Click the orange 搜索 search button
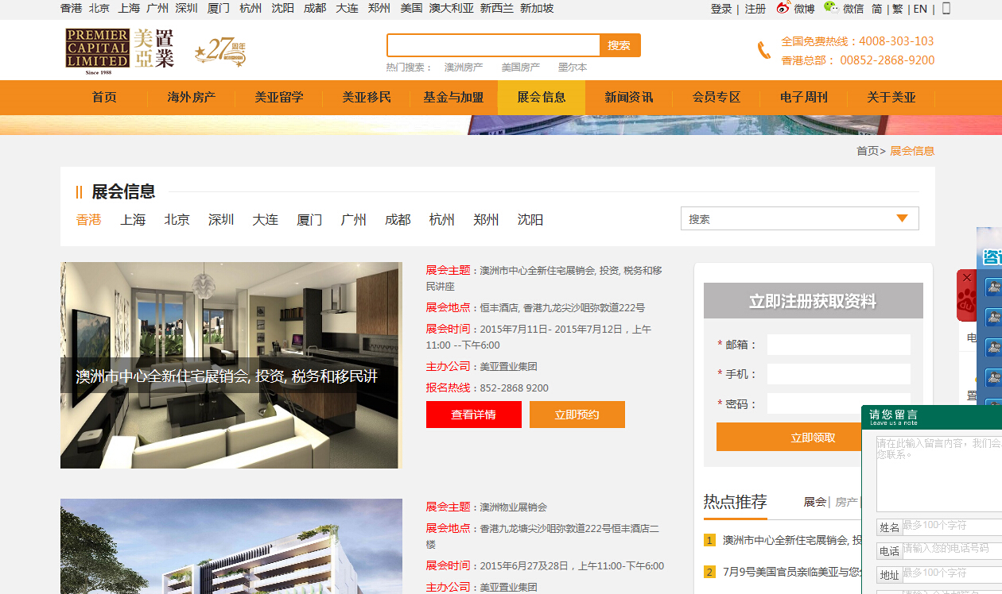Viewport: 1002px width, 594px height. click(x=619, y=45)
